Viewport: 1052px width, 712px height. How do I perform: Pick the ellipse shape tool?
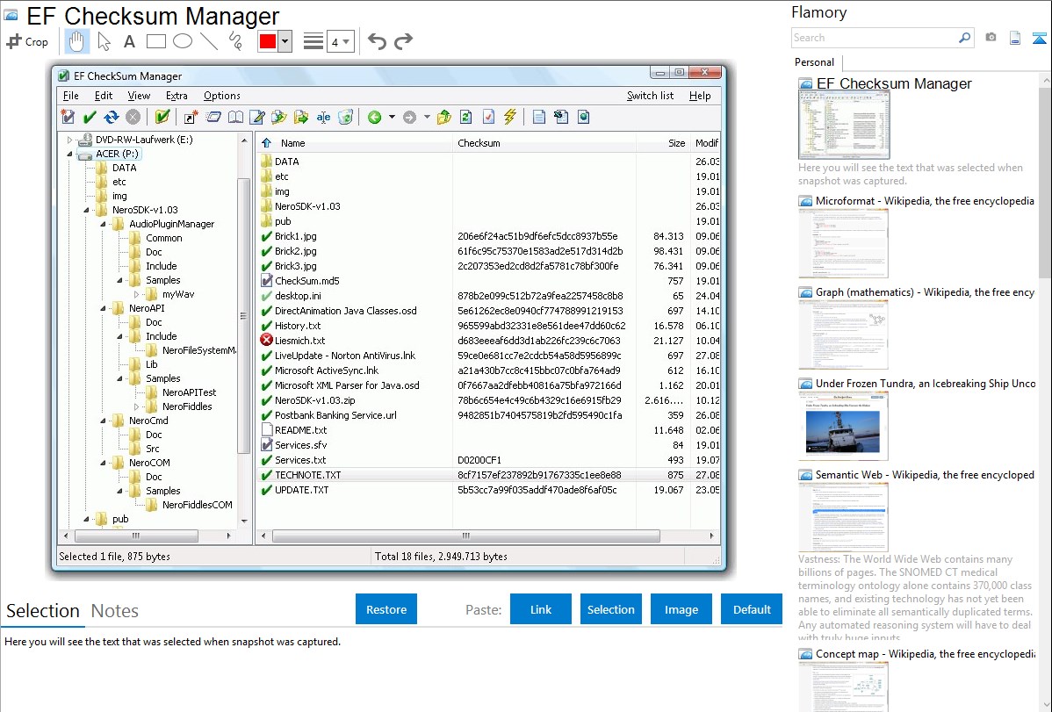182,41
